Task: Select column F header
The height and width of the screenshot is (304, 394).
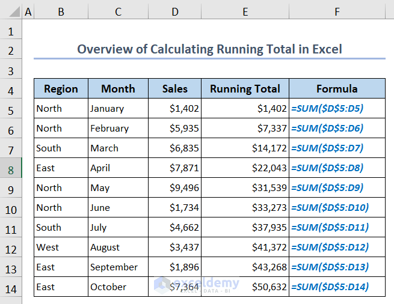Action: tap(337, 11)
